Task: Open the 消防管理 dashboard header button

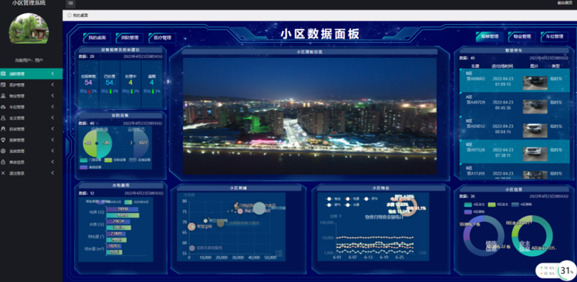Action: pos(130,37)
